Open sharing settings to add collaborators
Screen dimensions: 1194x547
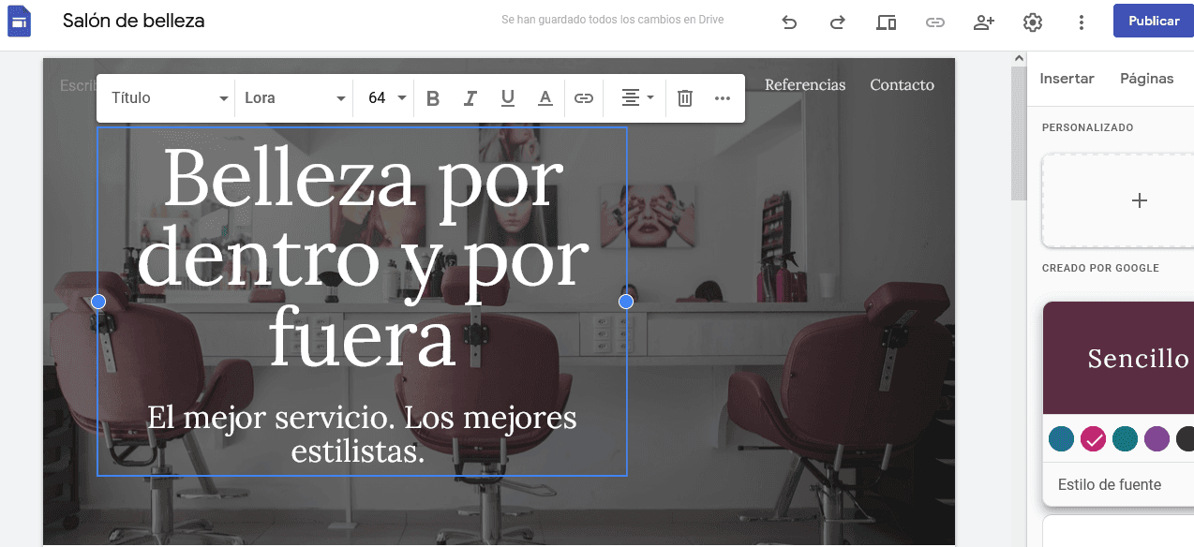[983, 22]
